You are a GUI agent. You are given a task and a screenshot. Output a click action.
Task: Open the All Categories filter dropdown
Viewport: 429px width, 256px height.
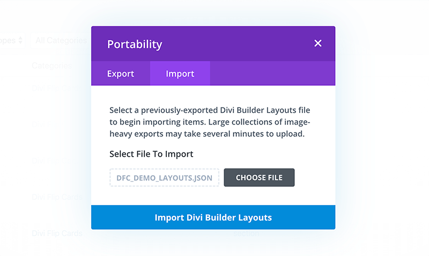click(61, 41)
